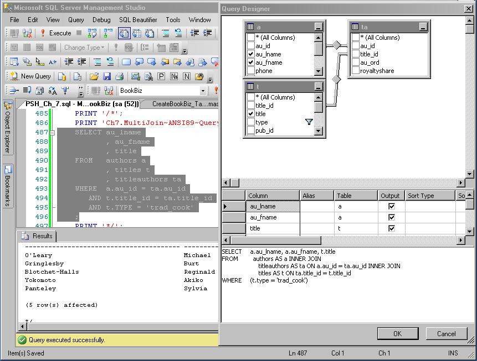Uncheck the title column in table t
Screen dimensions: 477x361
click(252, 114)
